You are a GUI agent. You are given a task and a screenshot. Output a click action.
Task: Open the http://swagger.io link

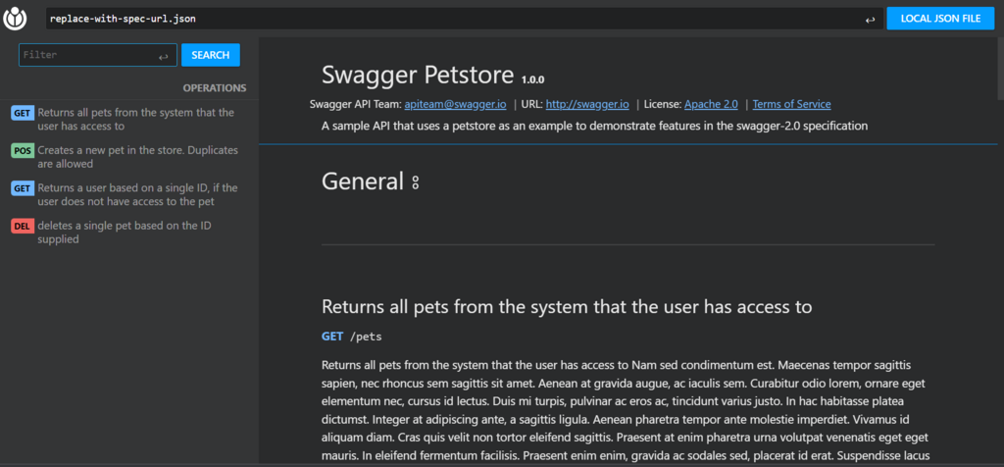[x=587, y=104]
